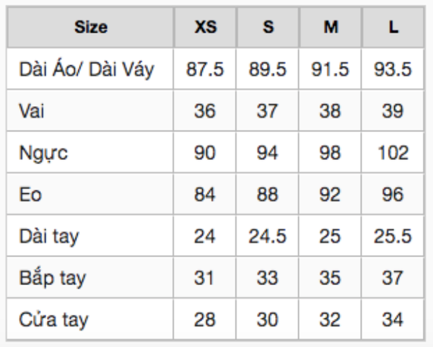The width and height of the screenshot is (433, 347).
Task: Click the Dài tay row label
Action: coord(49,237)
